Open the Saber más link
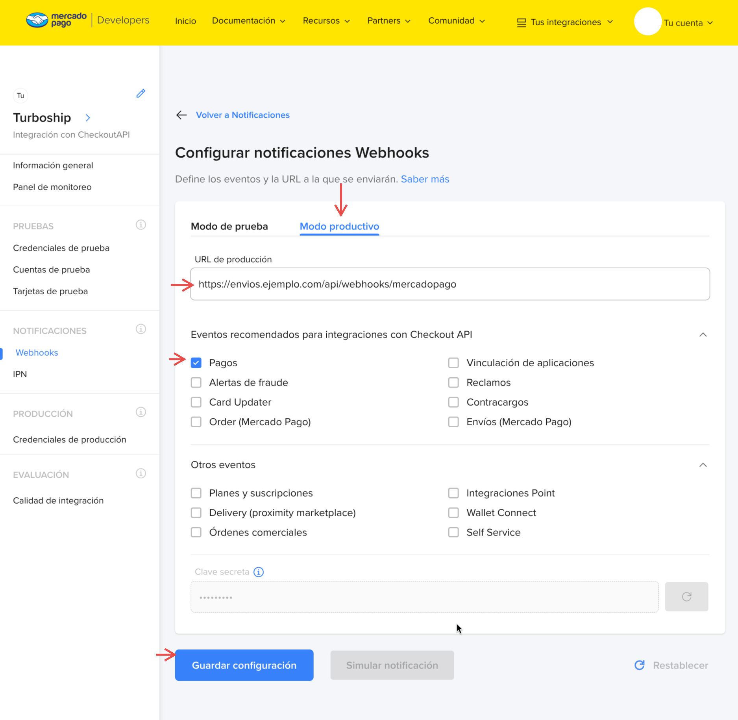This screenshot has height=720, width=738. pyautogui.click(x=425, y=179)
